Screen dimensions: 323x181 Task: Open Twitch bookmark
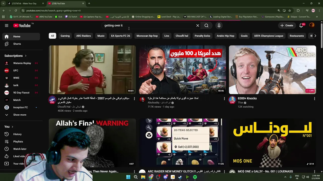(x=71, y=17)
